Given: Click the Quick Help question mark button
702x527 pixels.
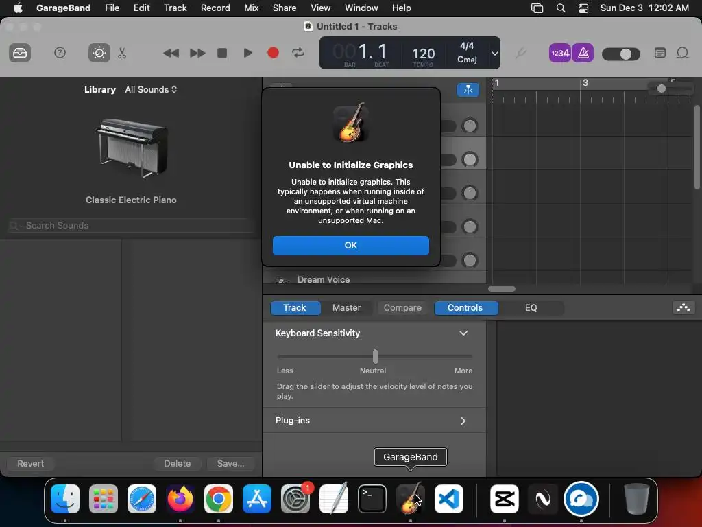Looking at the screenshot, I should coord(60,53).
